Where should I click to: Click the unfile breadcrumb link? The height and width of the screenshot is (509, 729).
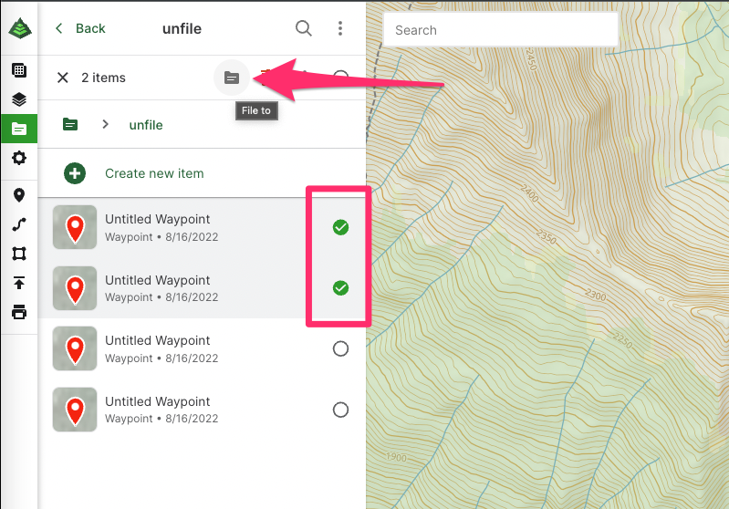point(146,125)
